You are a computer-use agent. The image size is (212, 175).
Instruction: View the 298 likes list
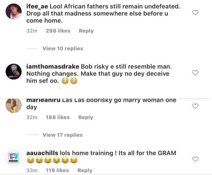click(x=58, y=31)
